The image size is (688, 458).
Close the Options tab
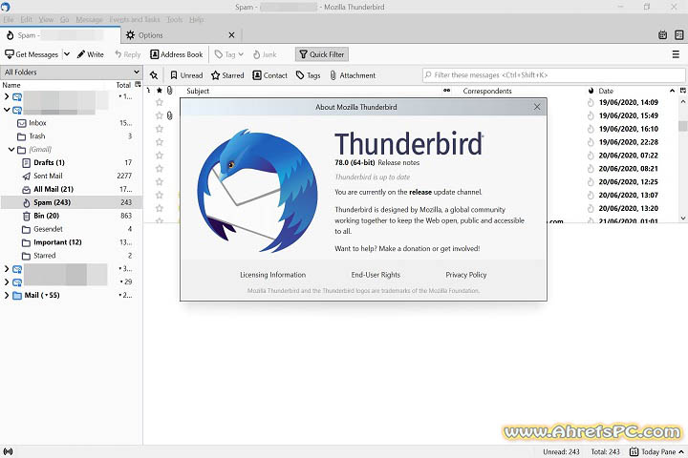[231, 35]
